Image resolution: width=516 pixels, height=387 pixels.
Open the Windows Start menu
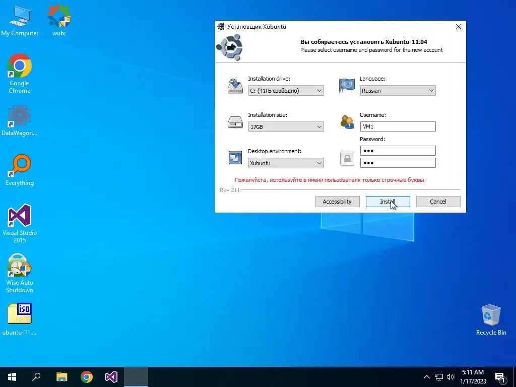tap(12, 377)
